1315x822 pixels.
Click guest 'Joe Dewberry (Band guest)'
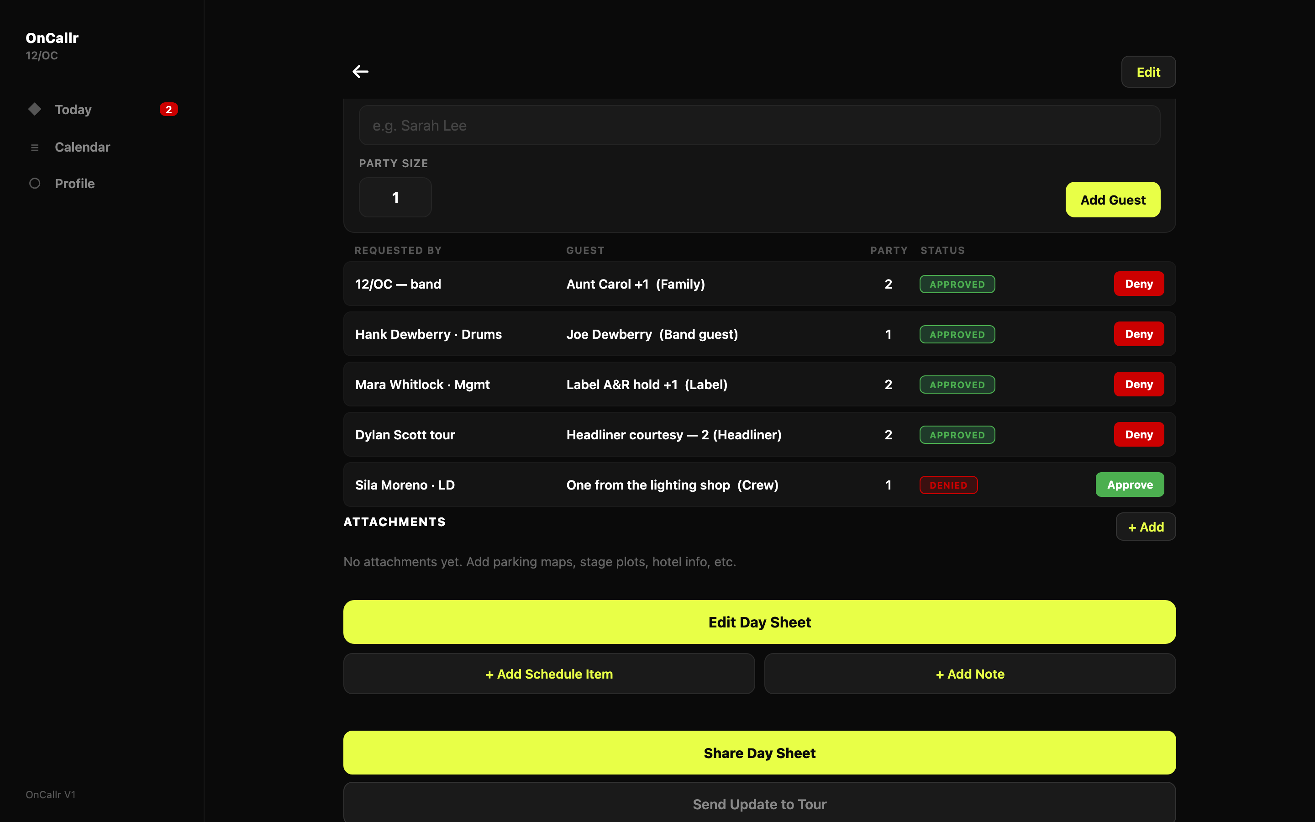point(652,334)
